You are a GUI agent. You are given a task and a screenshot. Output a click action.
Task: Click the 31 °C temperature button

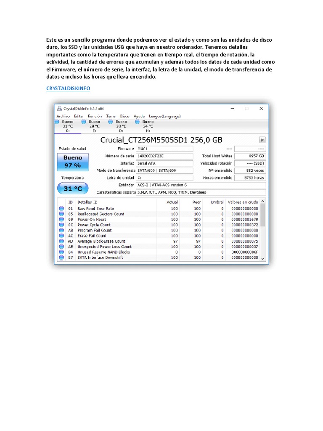coord(73,189)
